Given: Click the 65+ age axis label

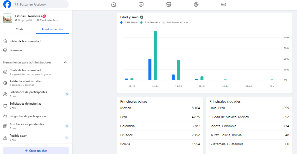Looking at the screenshot, I should [x=272, y=87].
